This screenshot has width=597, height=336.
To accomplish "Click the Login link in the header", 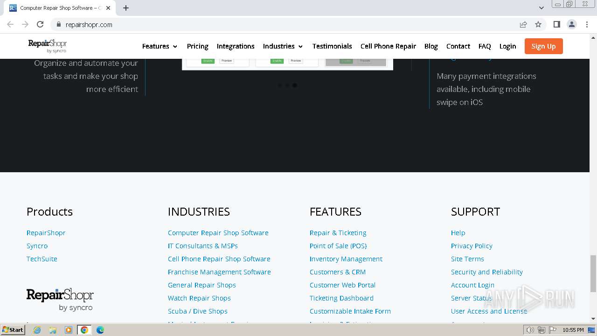I will 507,46.
